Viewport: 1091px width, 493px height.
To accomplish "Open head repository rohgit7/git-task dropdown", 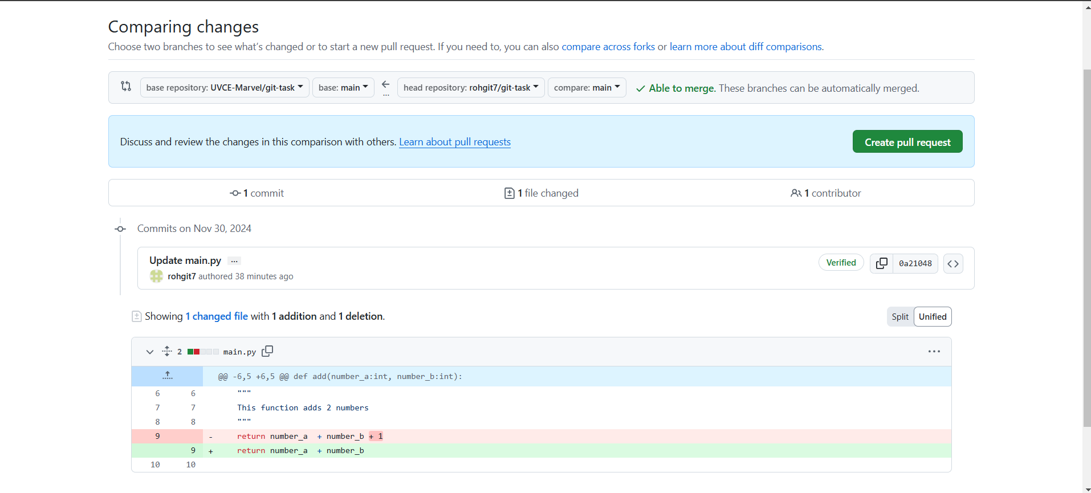I will 471,87.
